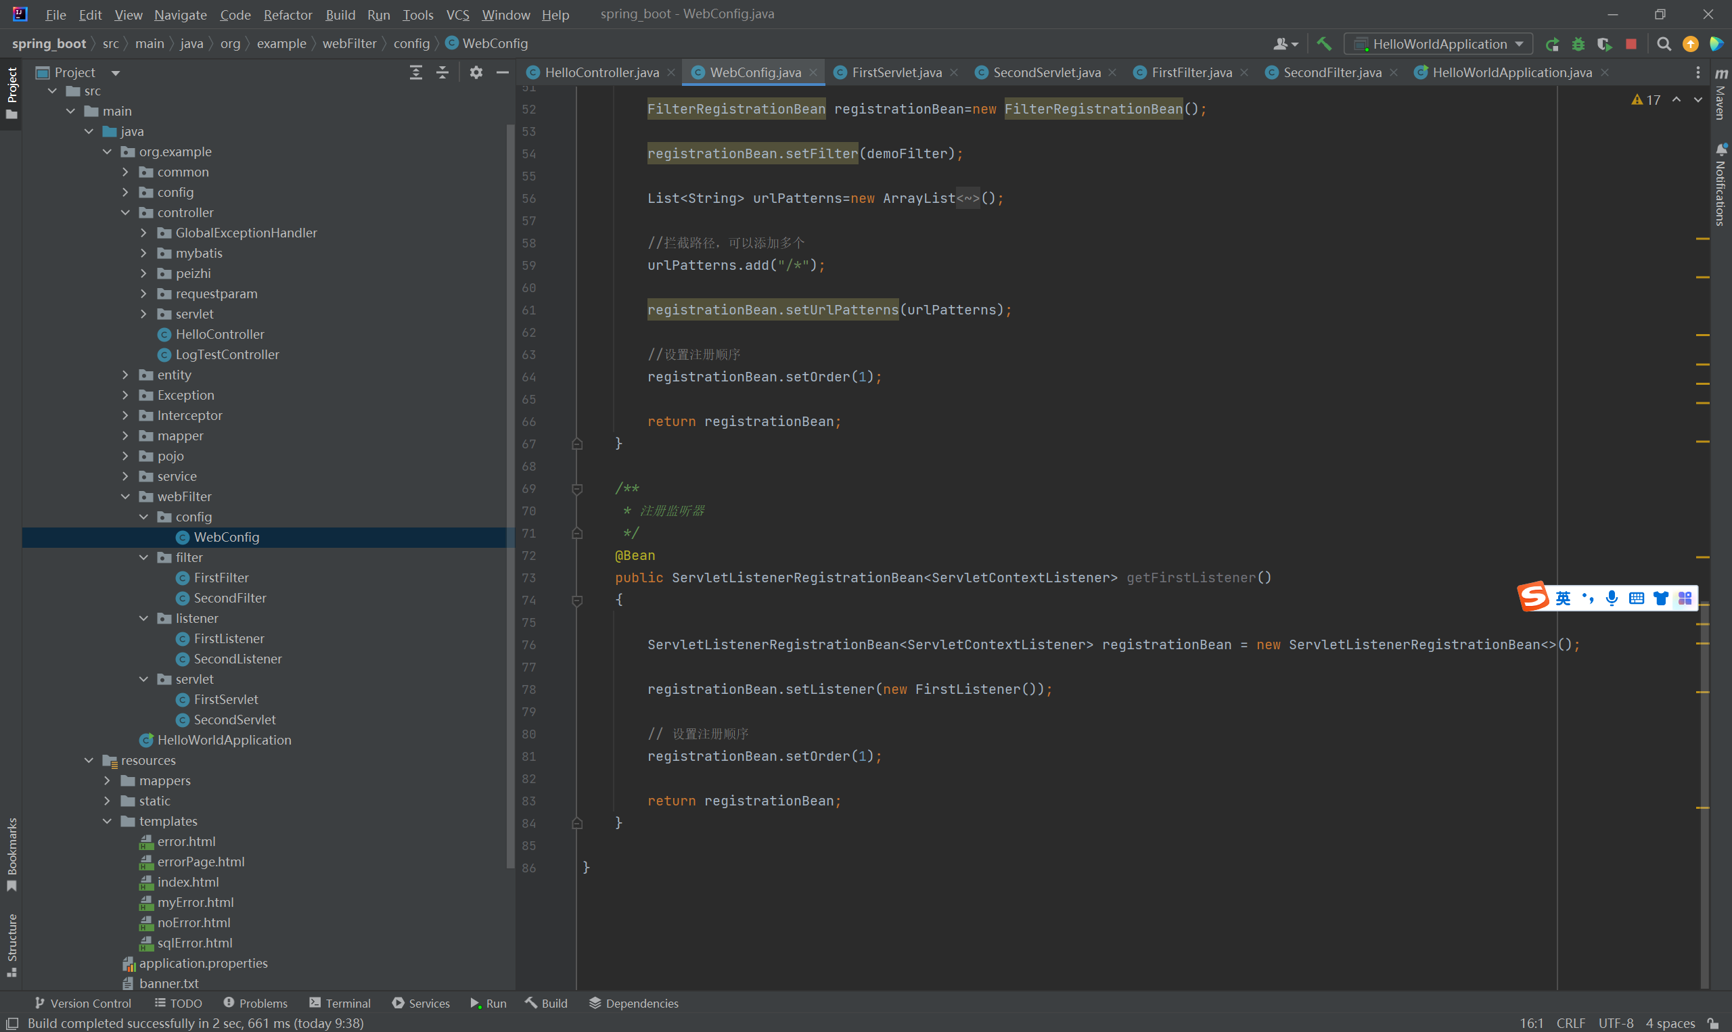Image resolution: width=1732 pixels, height=1032 pixels.
Task: Collapse the controller folder in the project tree
Action: click(126, 212)
